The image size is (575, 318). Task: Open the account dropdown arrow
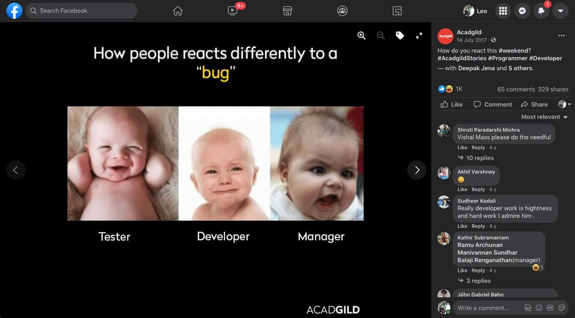tap(560, 11)
